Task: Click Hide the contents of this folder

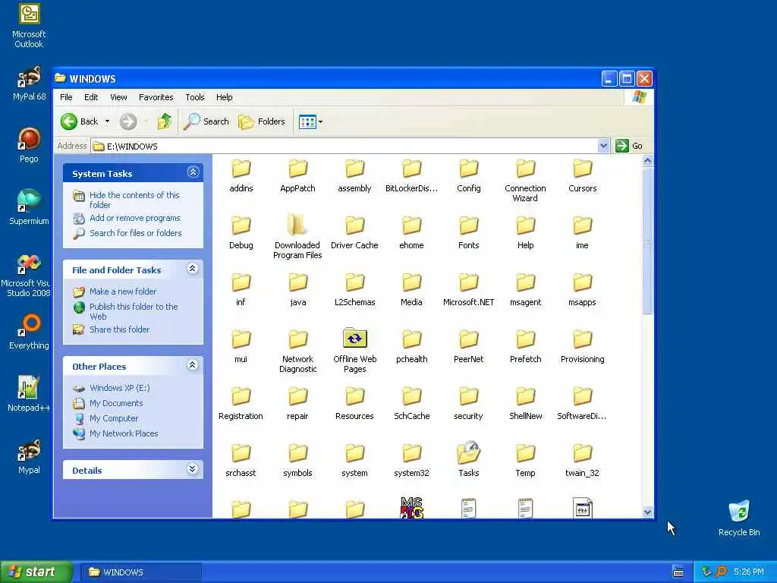Action: tap(134, 200)
